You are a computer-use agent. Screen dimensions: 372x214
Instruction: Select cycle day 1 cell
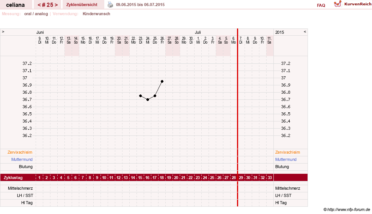coord(39,178)
